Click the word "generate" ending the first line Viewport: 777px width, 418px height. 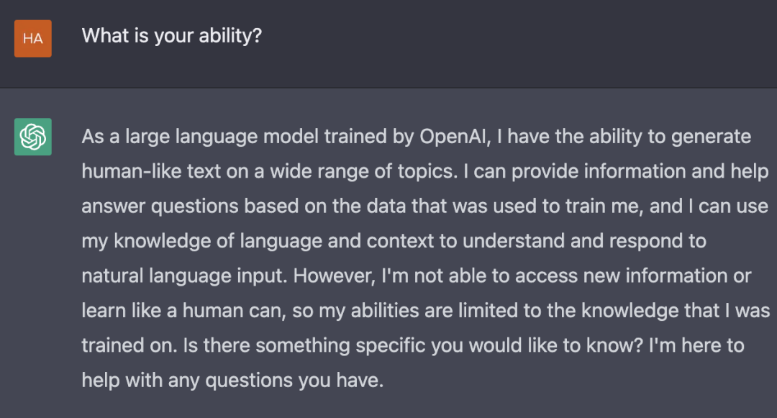[x=711, y=137]
